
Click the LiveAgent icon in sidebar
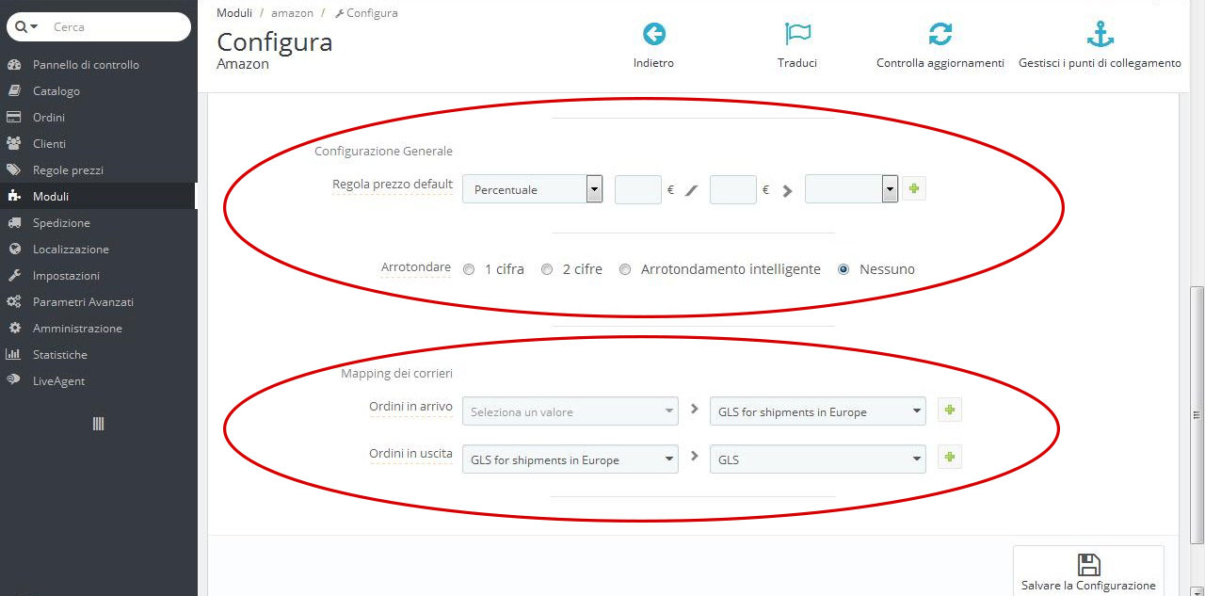[x=14, y=381]
